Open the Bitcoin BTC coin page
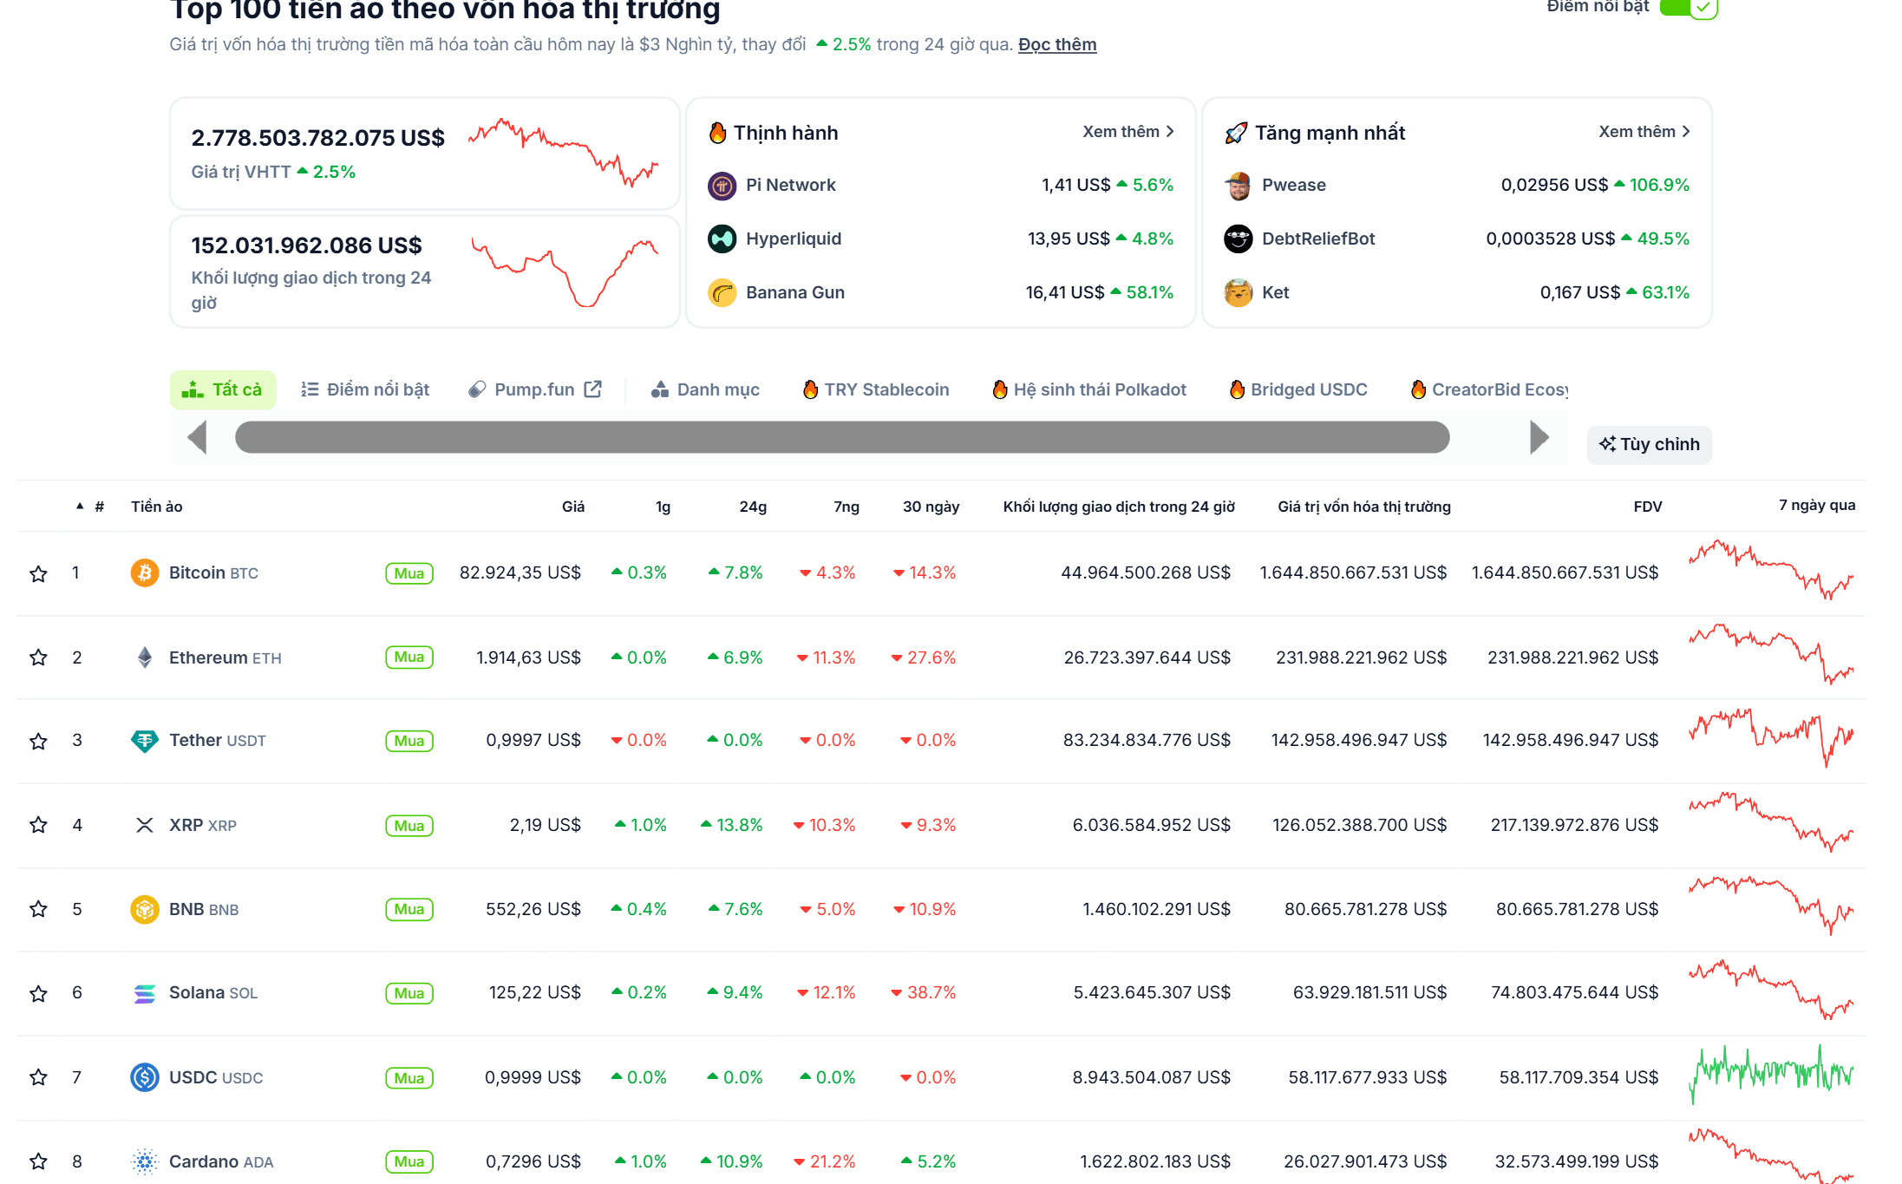The height and width of the screenshot is (1184, 1902). (213, 572)
